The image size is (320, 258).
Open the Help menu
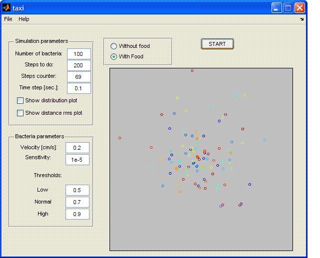(24, 19)
